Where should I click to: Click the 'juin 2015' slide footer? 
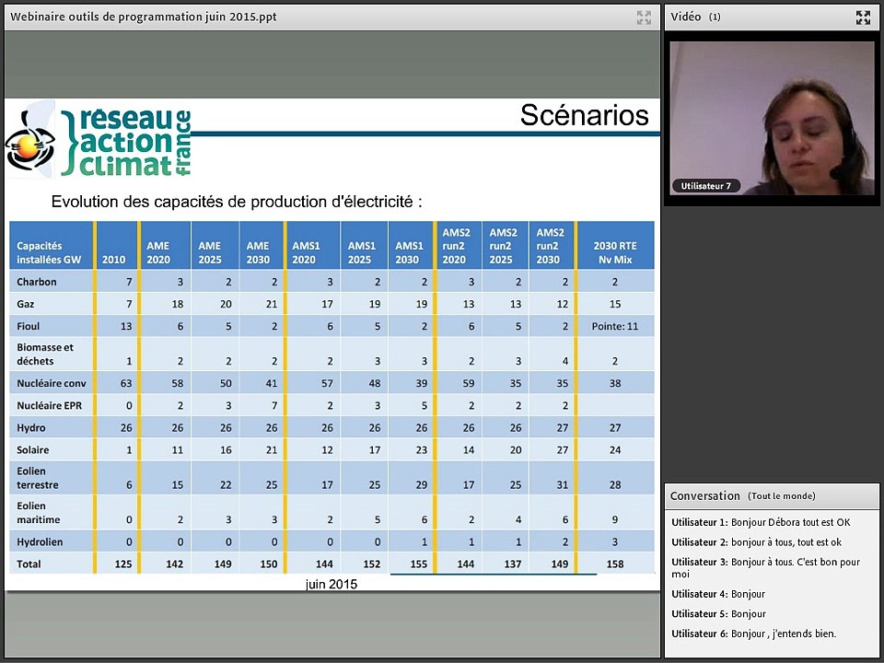331,584
